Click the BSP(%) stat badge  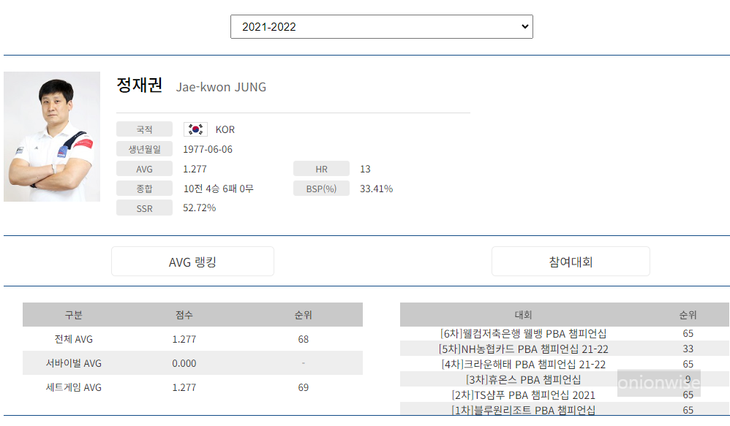click(321, 188)
